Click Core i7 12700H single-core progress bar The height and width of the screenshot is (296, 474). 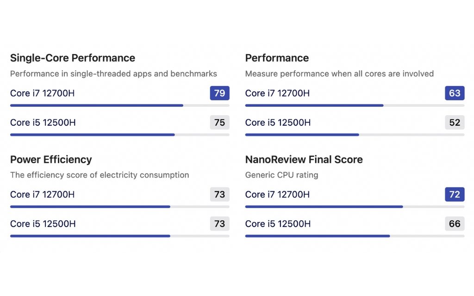(120, 105)
